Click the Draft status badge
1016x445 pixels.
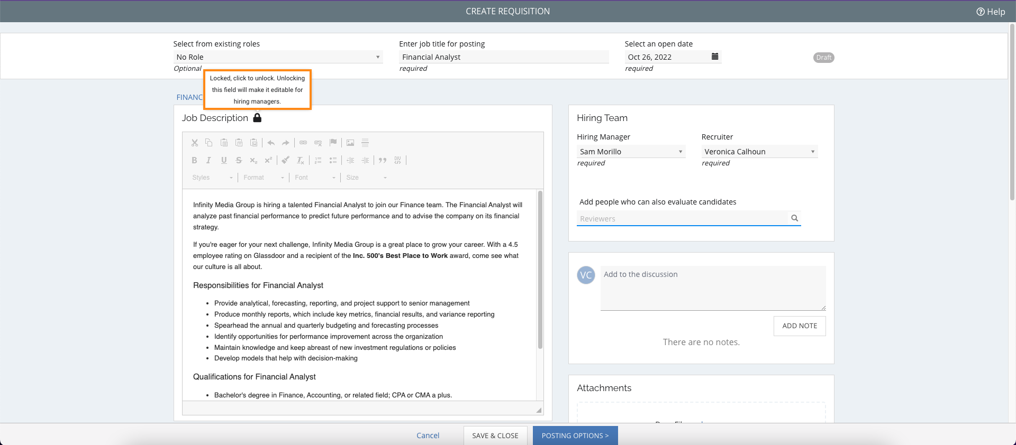click(823, 58)
